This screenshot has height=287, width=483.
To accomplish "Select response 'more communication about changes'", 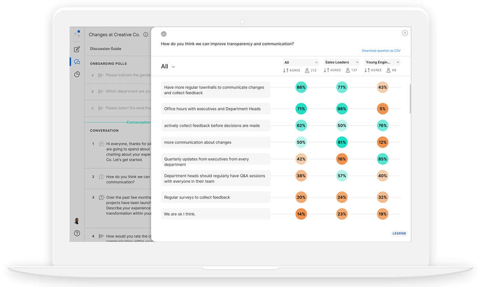I will [216, 142].
